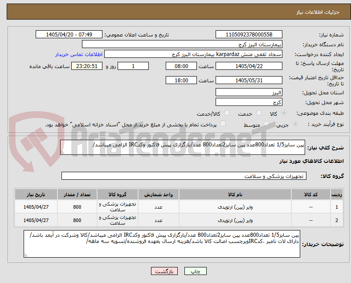This screenshot has height=283, width=351.
Task: Click the delivery province field البرز
Action: (249, 92)
